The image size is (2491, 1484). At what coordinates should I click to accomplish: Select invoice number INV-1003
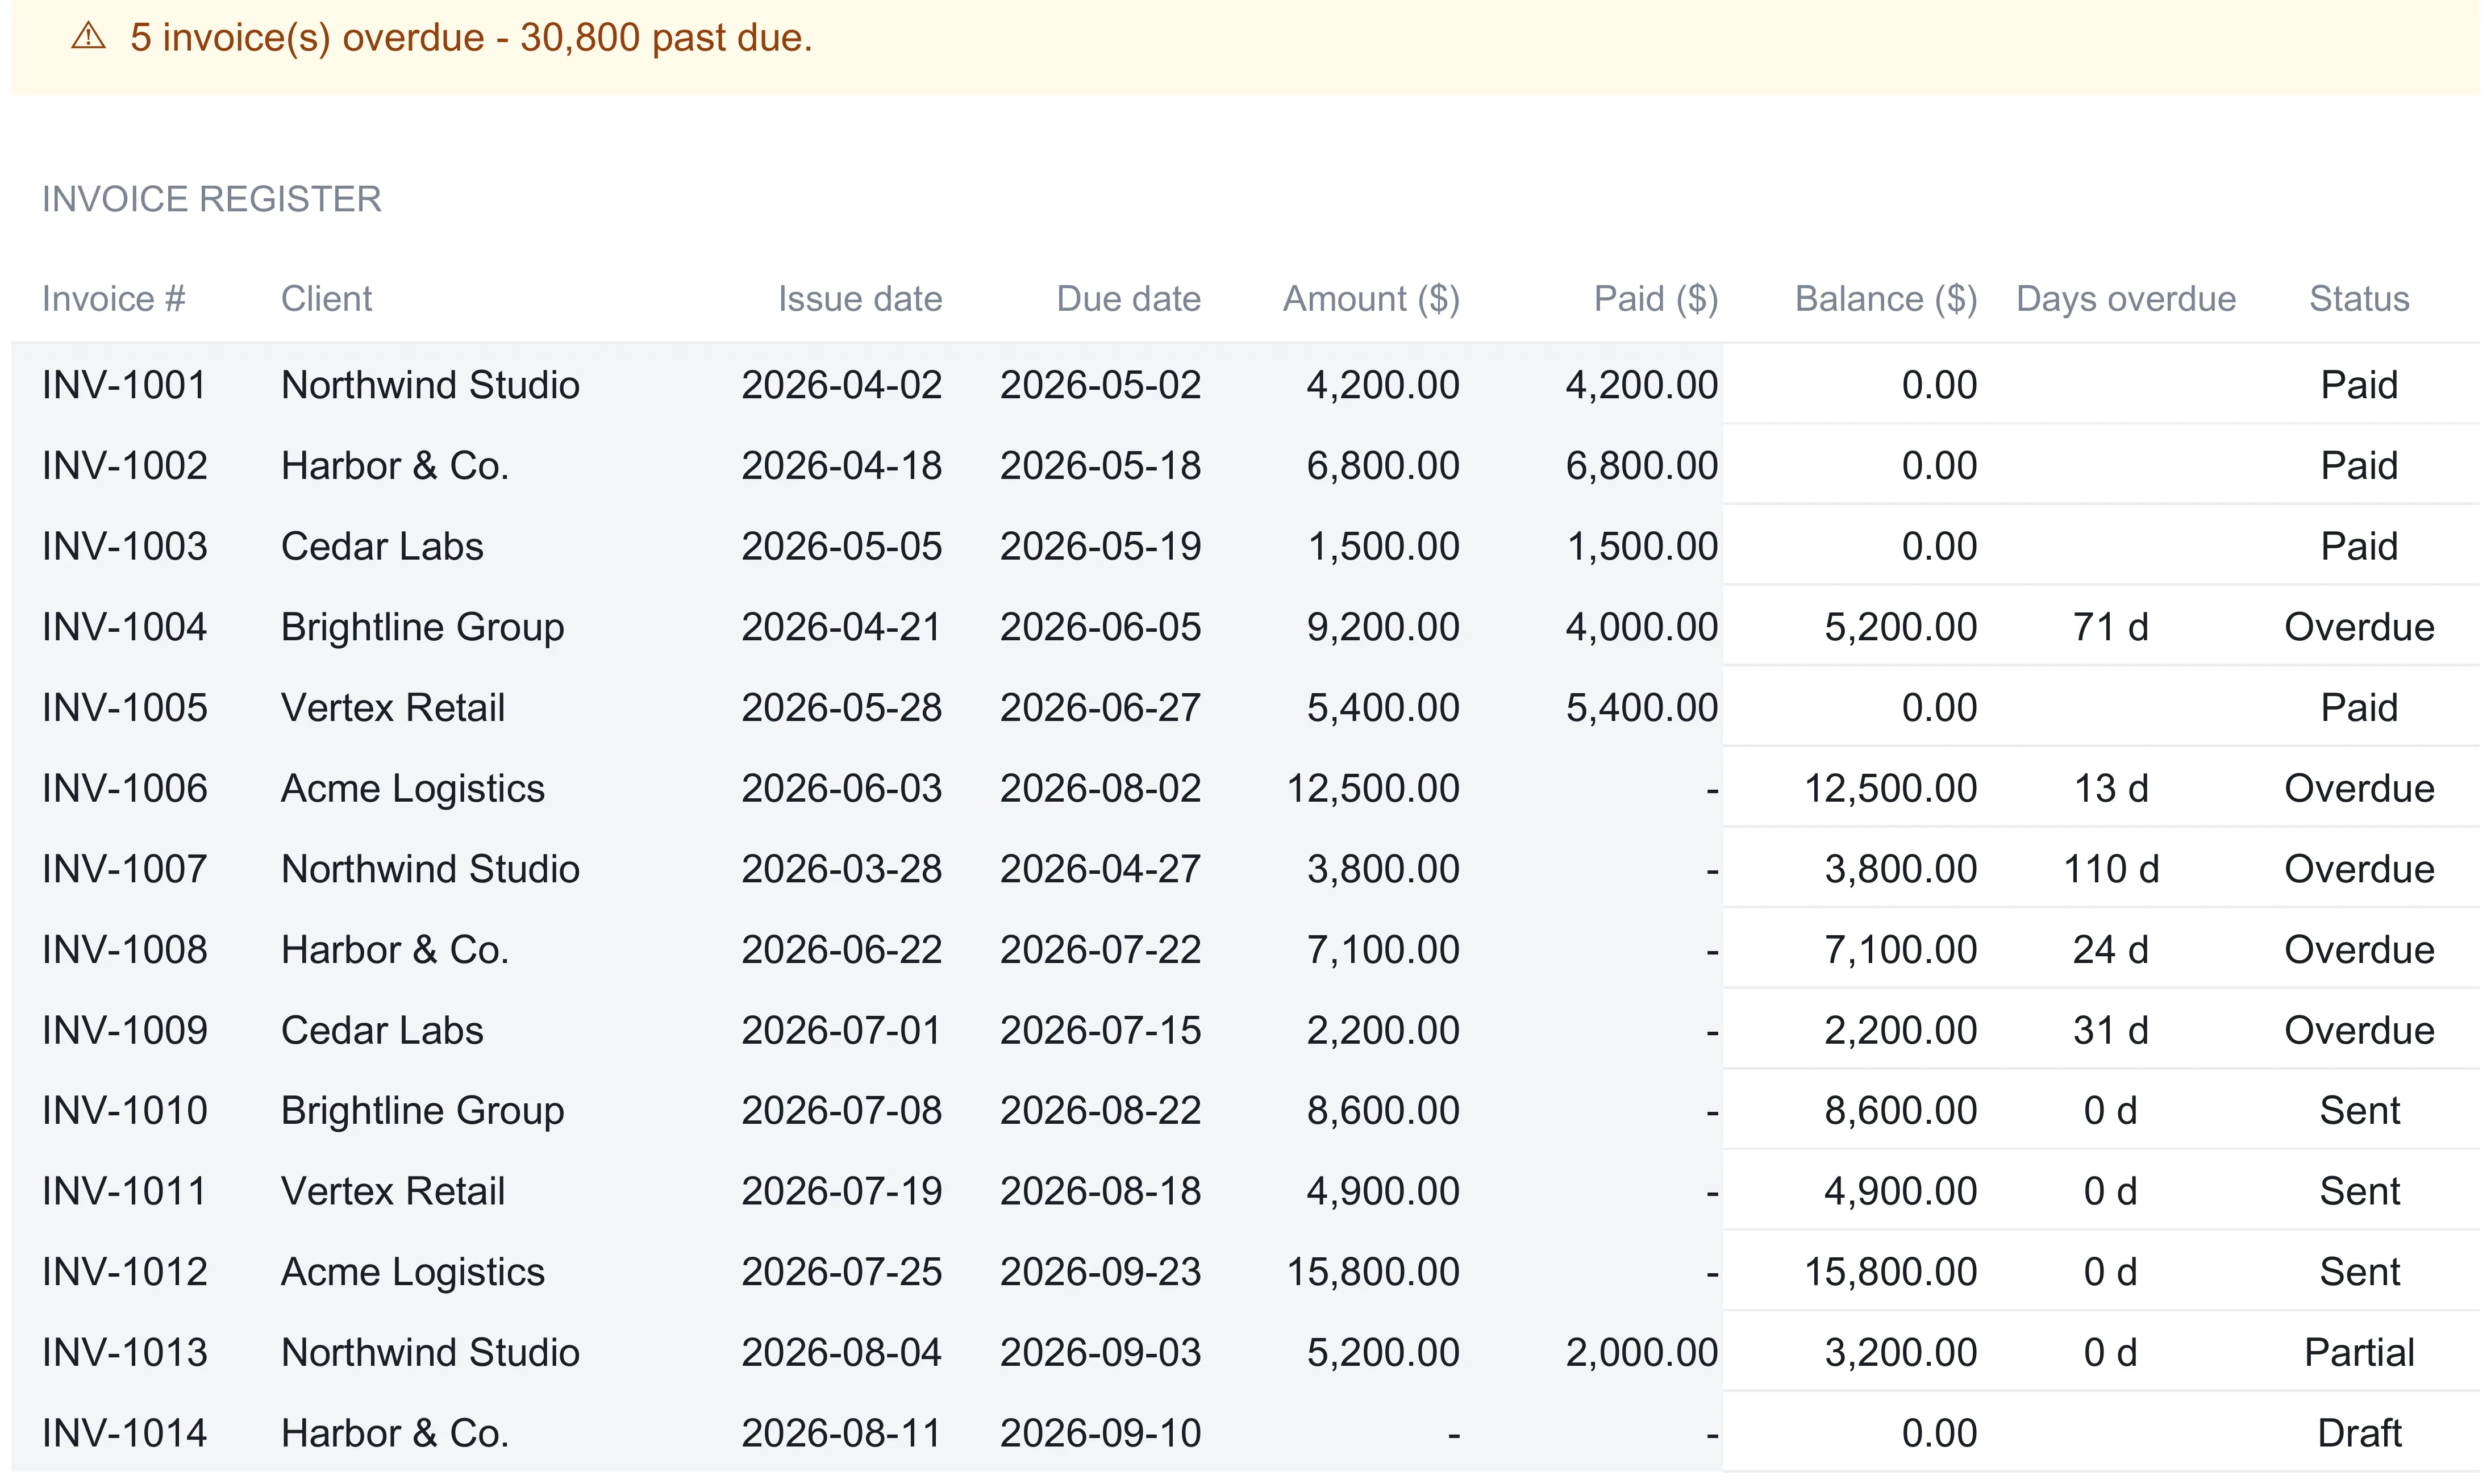(125, 547)
